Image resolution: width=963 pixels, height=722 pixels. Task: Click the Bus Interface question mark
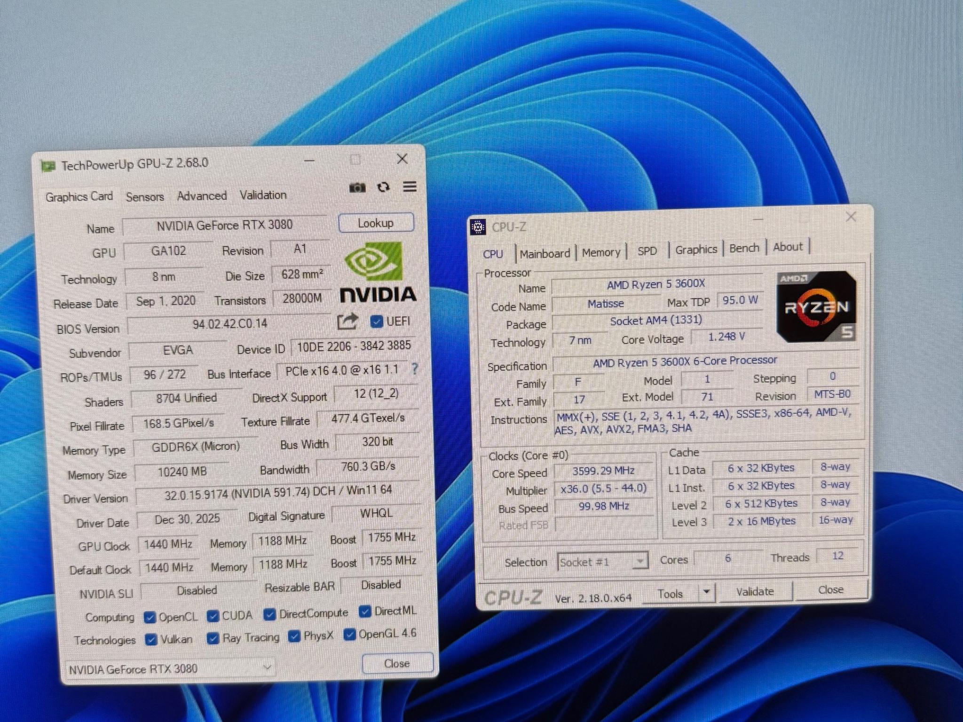click(415, 369)
